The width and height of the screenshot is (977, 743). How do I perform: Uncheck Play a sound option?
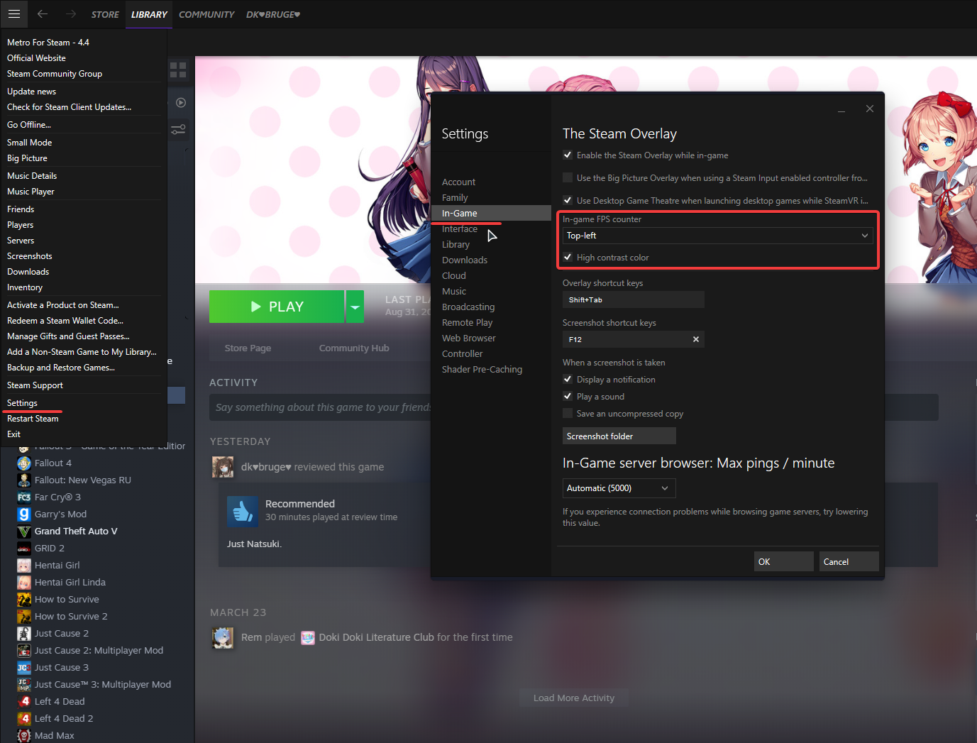click(568, 396)
